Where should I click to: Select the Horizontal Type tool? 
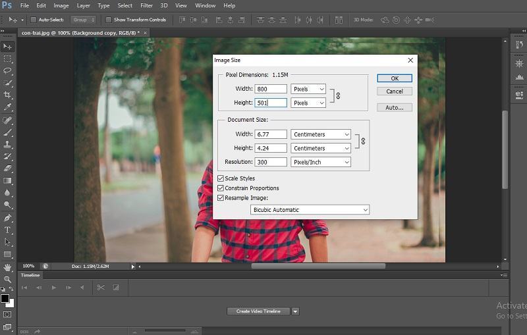(7, 230)
